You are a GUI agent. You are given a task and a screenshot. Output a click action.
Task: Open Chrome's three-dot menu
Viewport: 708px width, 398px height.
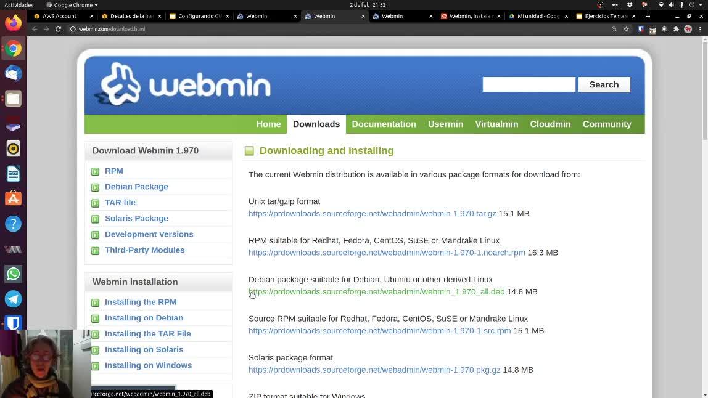pyautogui.click(x=700, y=29)
